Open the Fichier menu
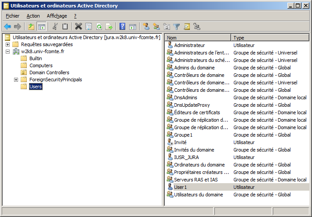Viewport: 312px width, 217px height. pyautogui.click(x=12, y=16)
